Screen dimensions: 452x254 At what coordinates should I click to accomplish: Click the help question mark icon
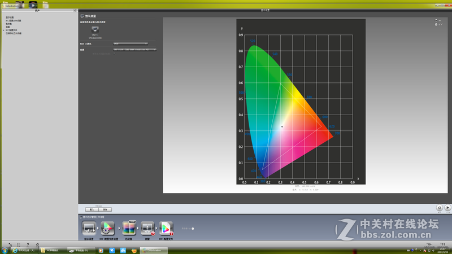28,245
